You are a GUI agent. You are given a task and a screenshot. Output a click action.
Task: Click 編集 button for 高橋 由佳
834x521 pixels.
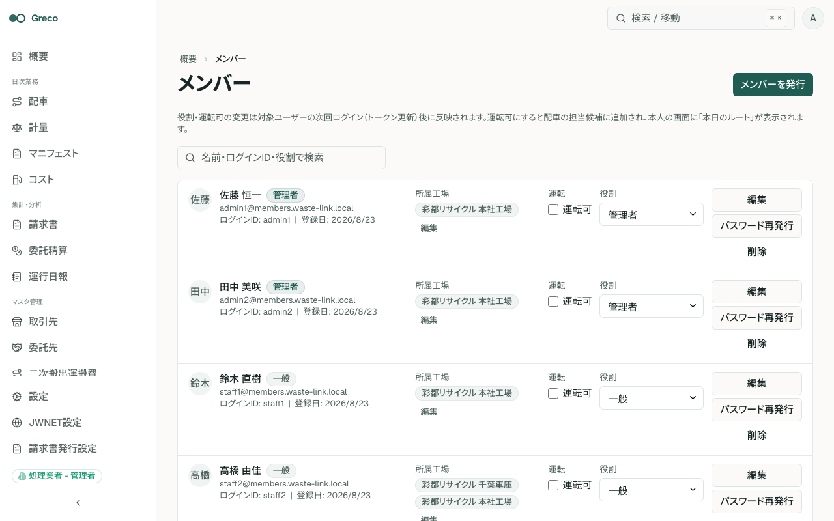(x=756, y=475)
